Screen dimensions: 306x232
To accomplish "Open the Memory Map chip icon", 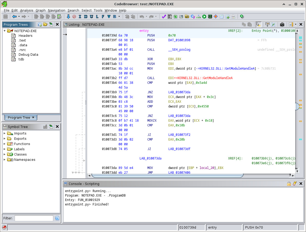I will click(210, 17).
